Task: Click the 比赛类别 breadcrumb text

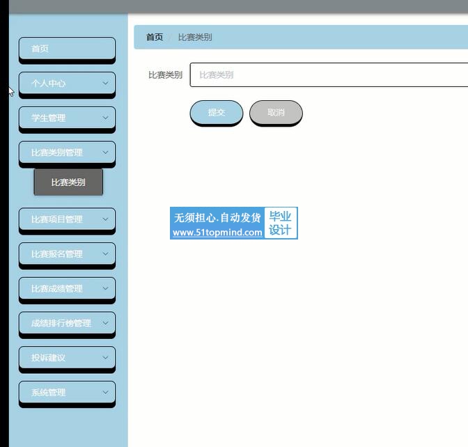Action: click(x=195, y=38)
